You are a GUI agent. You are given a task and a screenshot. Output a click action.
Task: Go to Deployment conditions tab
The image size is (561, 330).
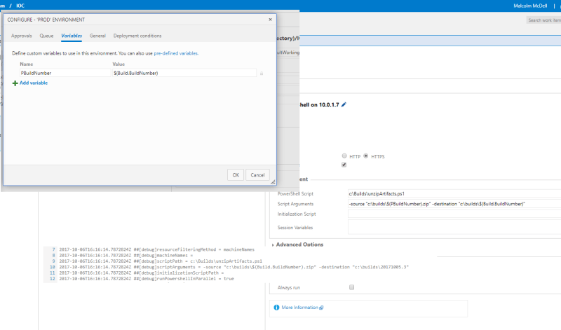(137, 36)
